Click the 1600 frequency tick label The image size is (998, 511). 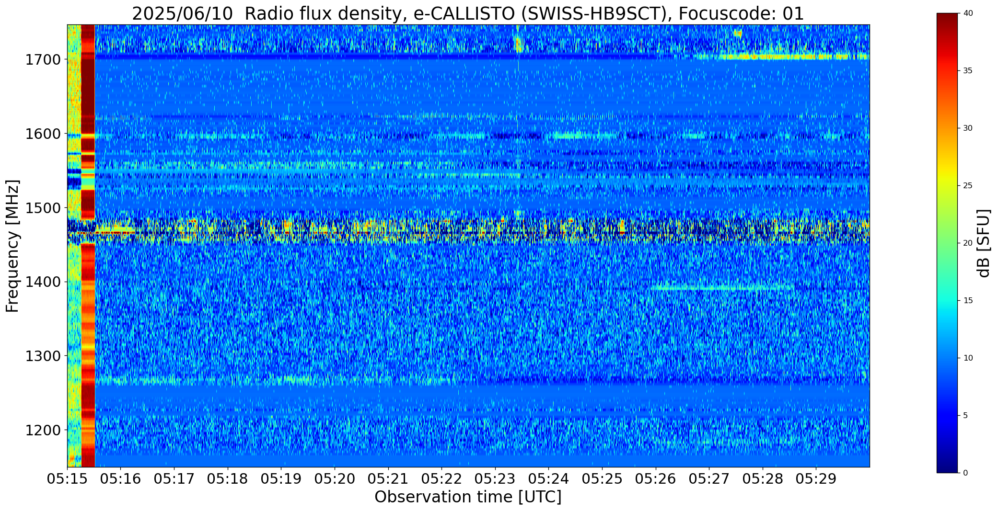tap(43, 134)
